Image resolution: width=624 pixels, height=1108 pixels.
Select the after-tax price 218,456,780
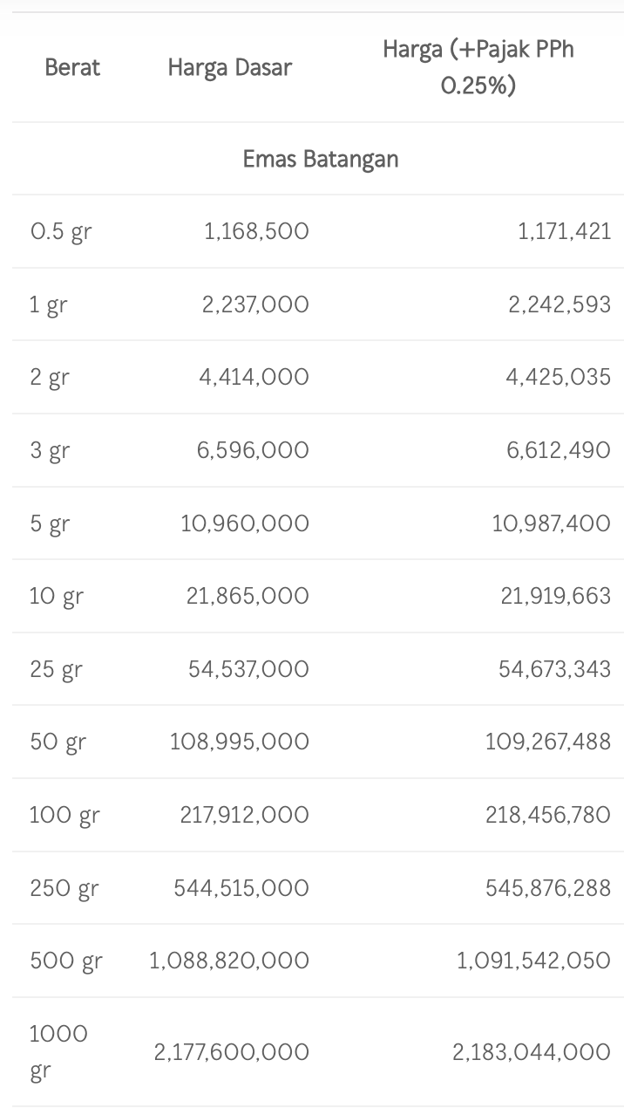548,815
